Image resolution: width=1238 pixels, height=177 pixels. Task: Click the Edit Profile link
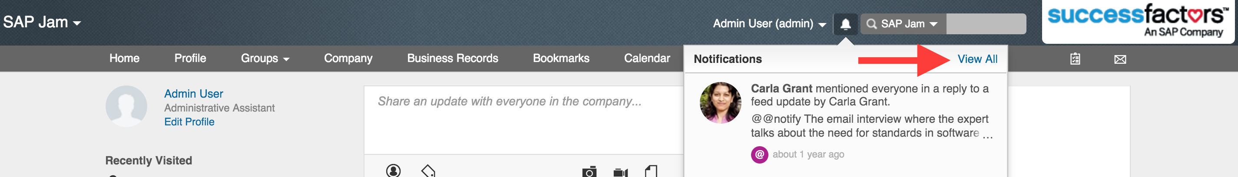189,122
